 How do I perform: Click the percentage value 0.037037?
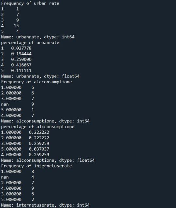[x=39, y=149]
